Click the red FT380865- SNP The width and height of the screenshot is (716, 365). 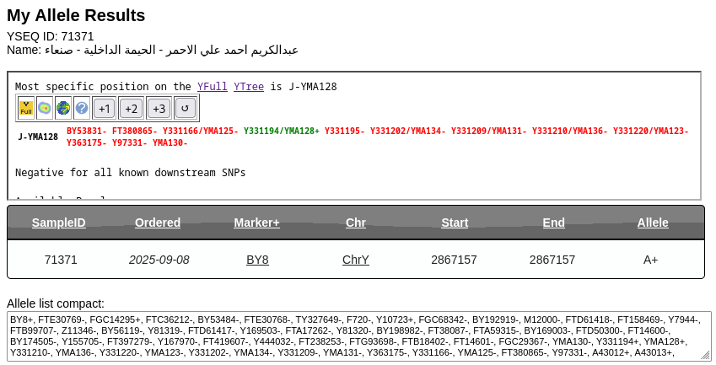pos(135,131)
